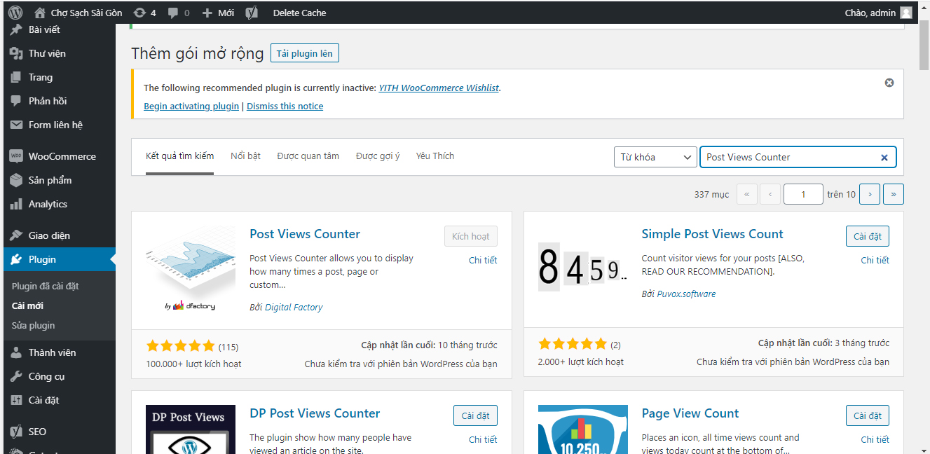Clear the search field with the X
Image resolution: width=930 pixels, height=454 pixels.
click(884, 157)
